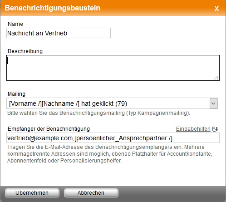Click the Eingabehilfen link

click(193, 129)
